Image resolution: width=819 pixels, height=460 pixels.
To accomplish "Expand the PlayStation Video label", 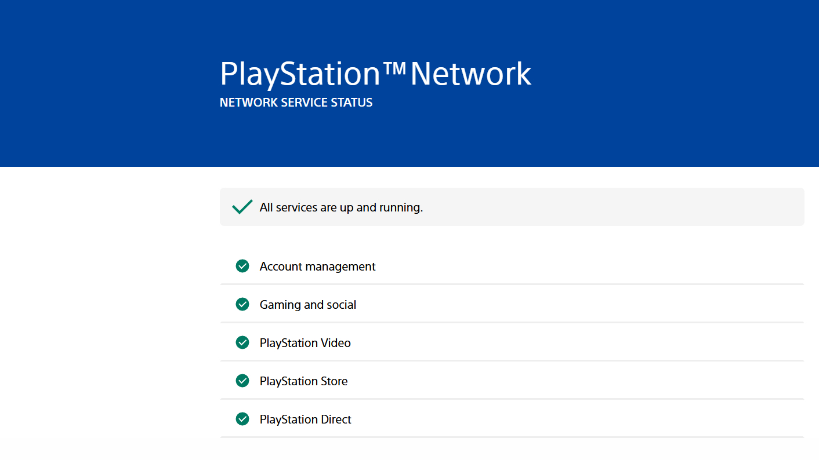I will [305, 343].
